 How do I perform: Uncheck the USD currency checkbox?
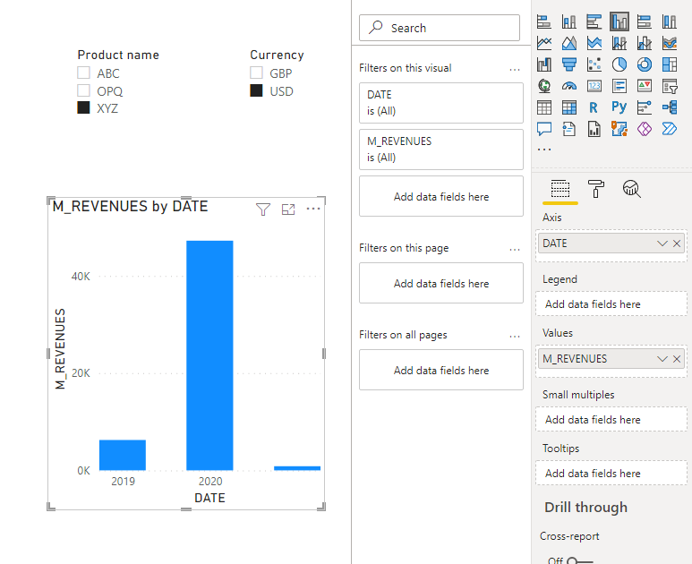coord(256,90)
